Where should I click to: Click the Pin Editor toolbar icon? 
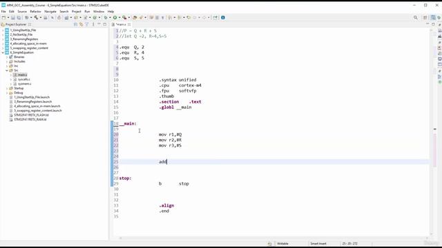pyautogui.click(x=215, y=17)
